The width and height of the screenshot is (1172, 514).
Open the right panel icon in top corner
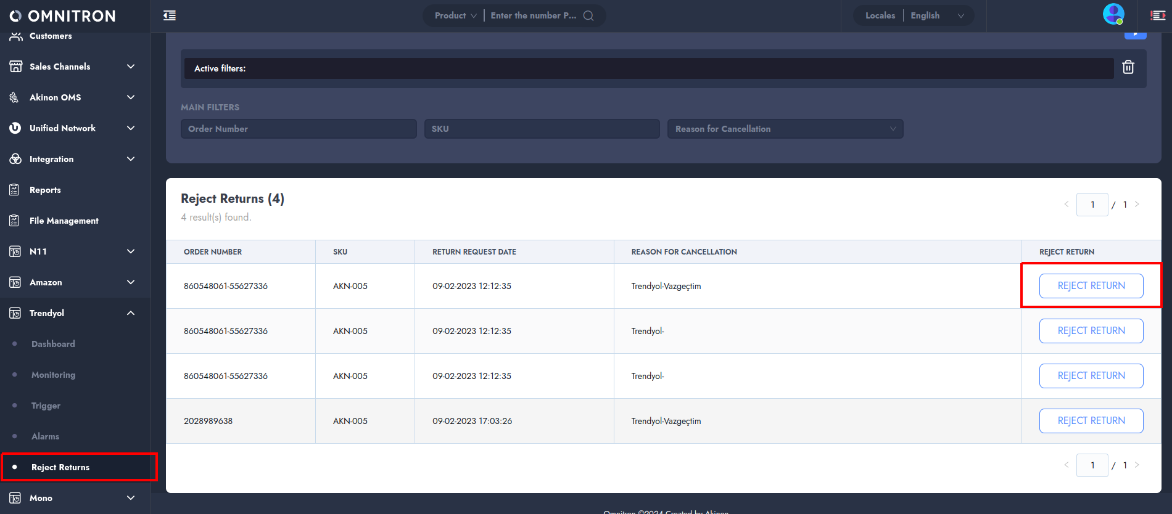click(x=1158, y=16)
